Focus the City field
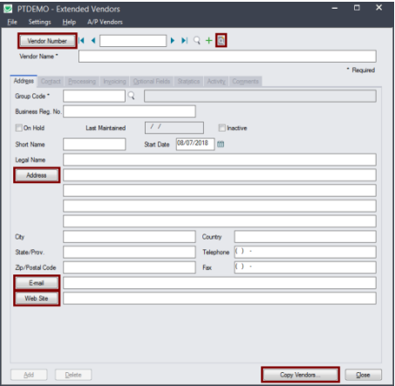The image size is (395, 386). [129, 237]
